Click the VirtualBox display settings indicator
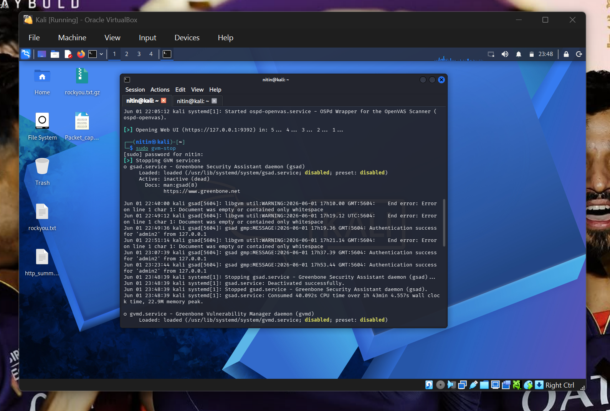 [496, 385]
